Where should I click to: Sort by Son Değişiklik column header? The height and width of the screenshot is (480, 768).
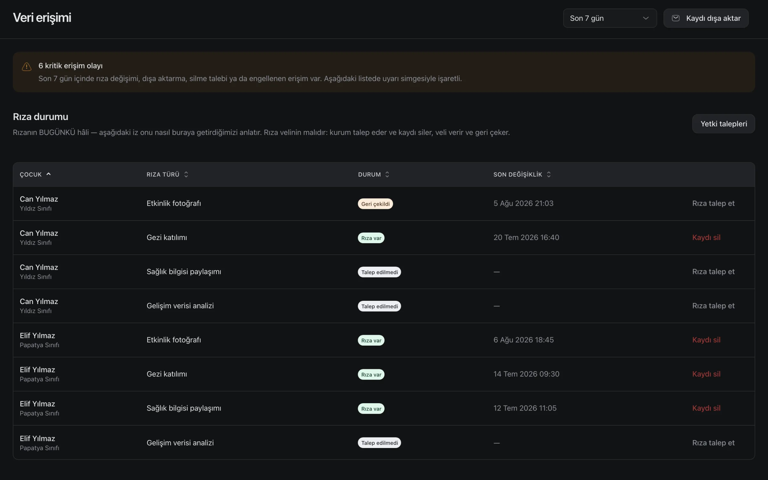click(x=522, y=174)
